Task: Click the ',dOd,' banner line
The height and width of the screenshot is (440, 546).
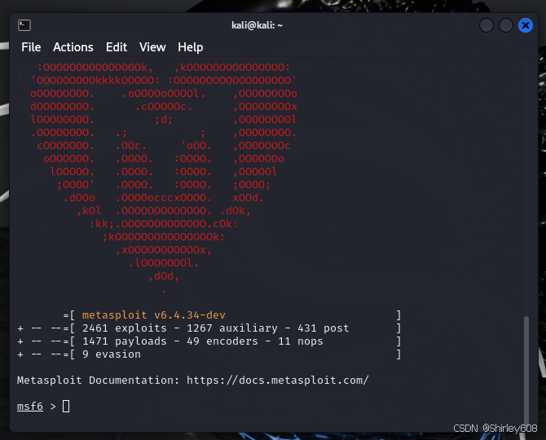Action: pos(164,276)
